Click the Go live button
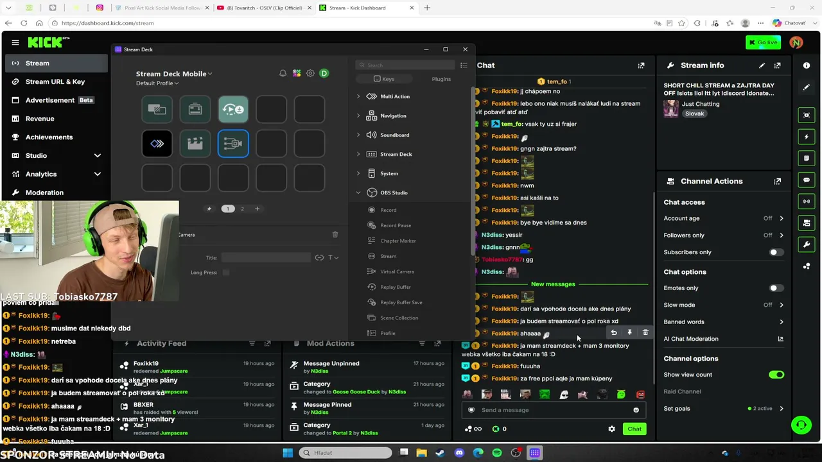The image size is (822, 462). click(x=763, y=42)
